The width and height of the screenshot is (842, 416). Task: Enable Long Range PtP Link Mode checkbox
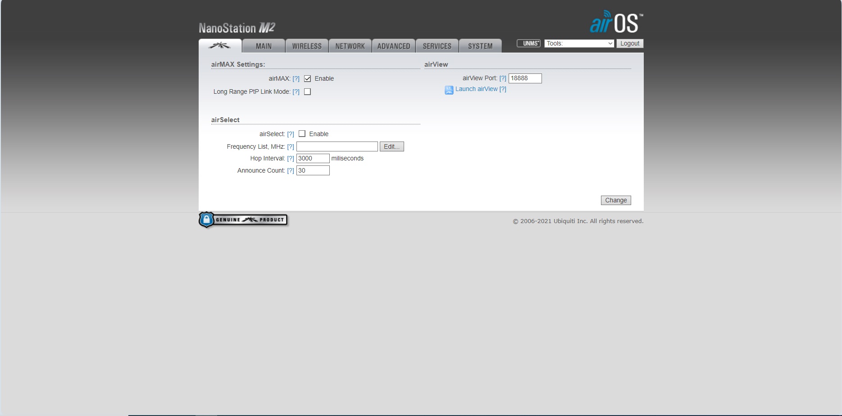[x=308, y=91]
